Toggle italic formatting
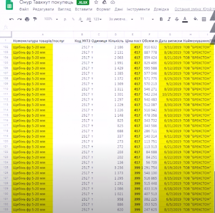 point(169,19)
